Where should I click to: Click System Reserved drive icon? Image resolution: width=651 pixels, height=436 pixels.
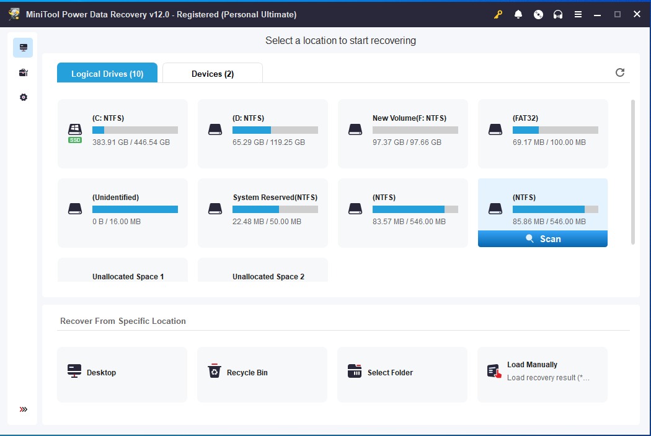215,209
